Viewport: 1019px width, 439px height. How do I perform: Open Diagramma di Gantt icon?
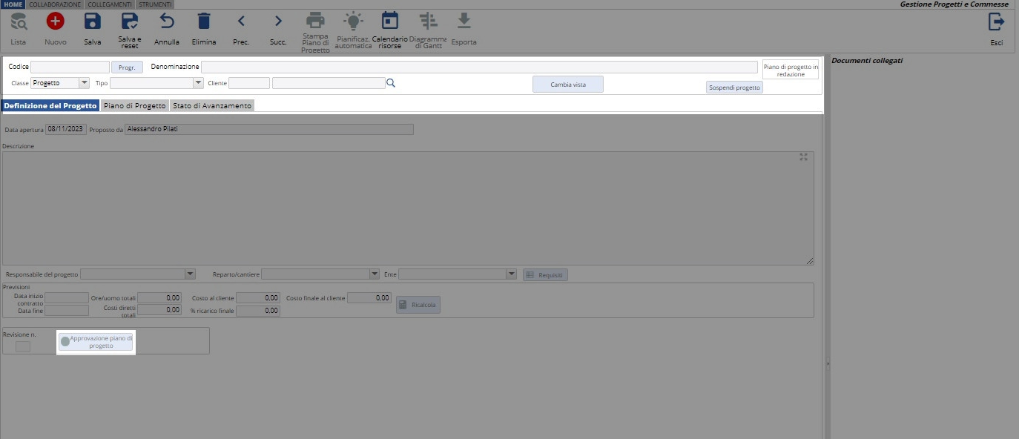(427, 21)
